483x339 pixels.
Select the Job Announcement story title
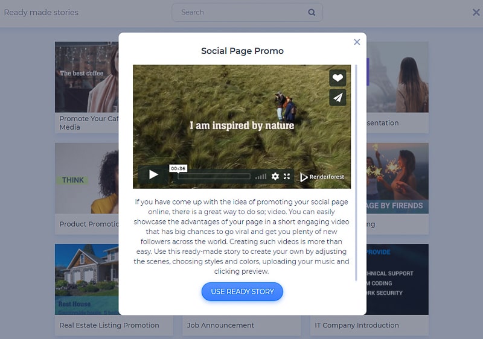(220, 325)
